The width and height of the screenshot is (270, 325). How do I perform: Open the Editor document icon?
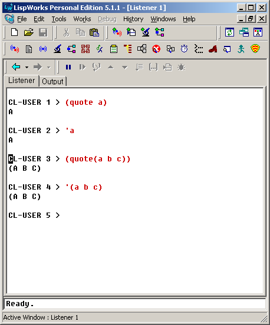point(29,49)
